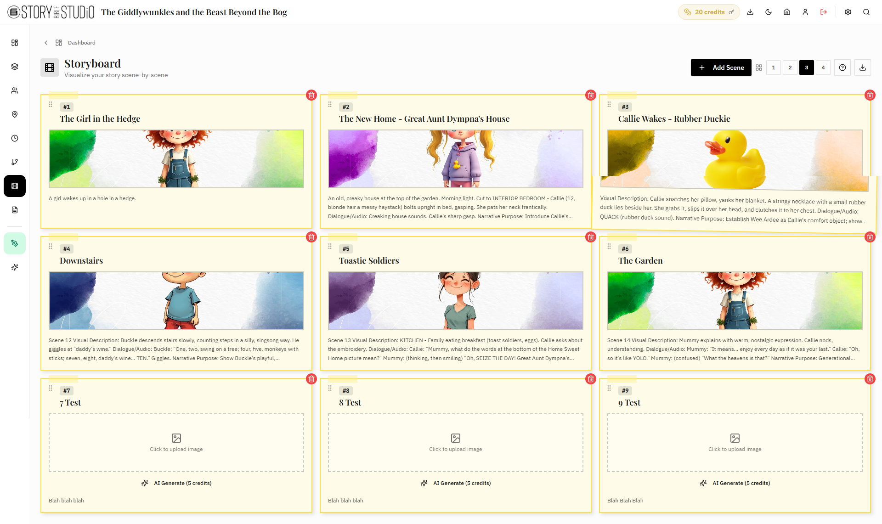Open the branching plot sidebar icon
This screenshot has width=882, height=524.
point(15,162)
